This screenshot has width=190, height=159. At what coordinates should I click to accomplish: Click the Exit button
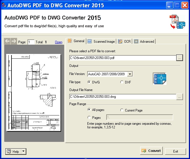point(175,151)
